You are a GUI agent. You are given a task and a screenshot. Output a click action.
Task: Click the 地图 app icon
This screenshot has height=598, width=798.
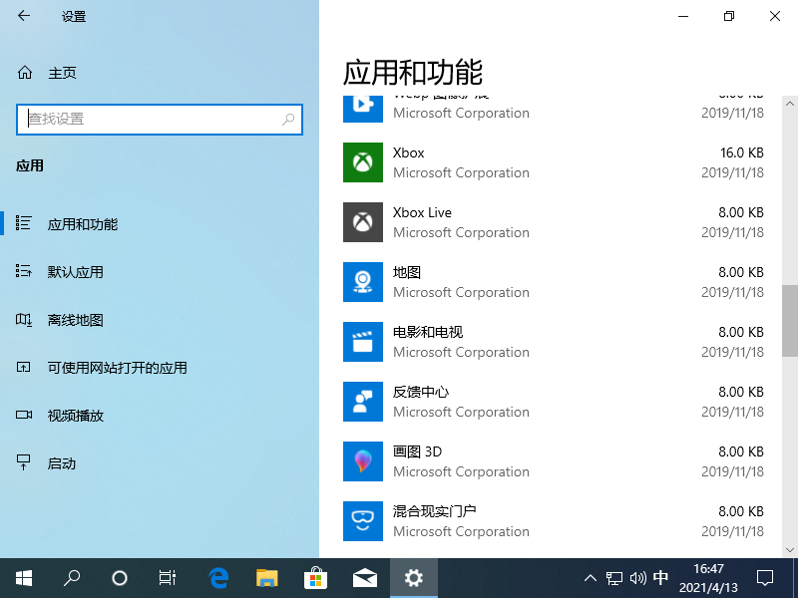[x=363, y=282]
